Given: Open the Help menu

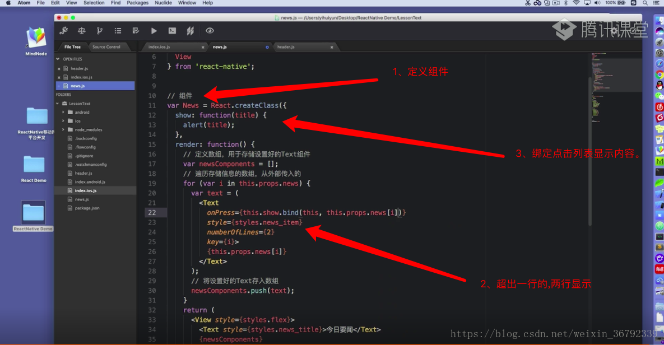Looking at the screenshot, I should (207, 3).
